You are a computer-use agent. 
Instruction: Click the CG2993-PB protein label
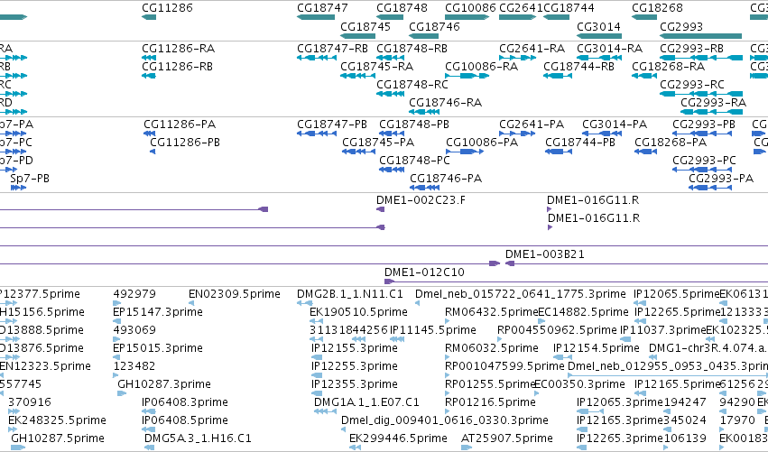pos(704,125)
